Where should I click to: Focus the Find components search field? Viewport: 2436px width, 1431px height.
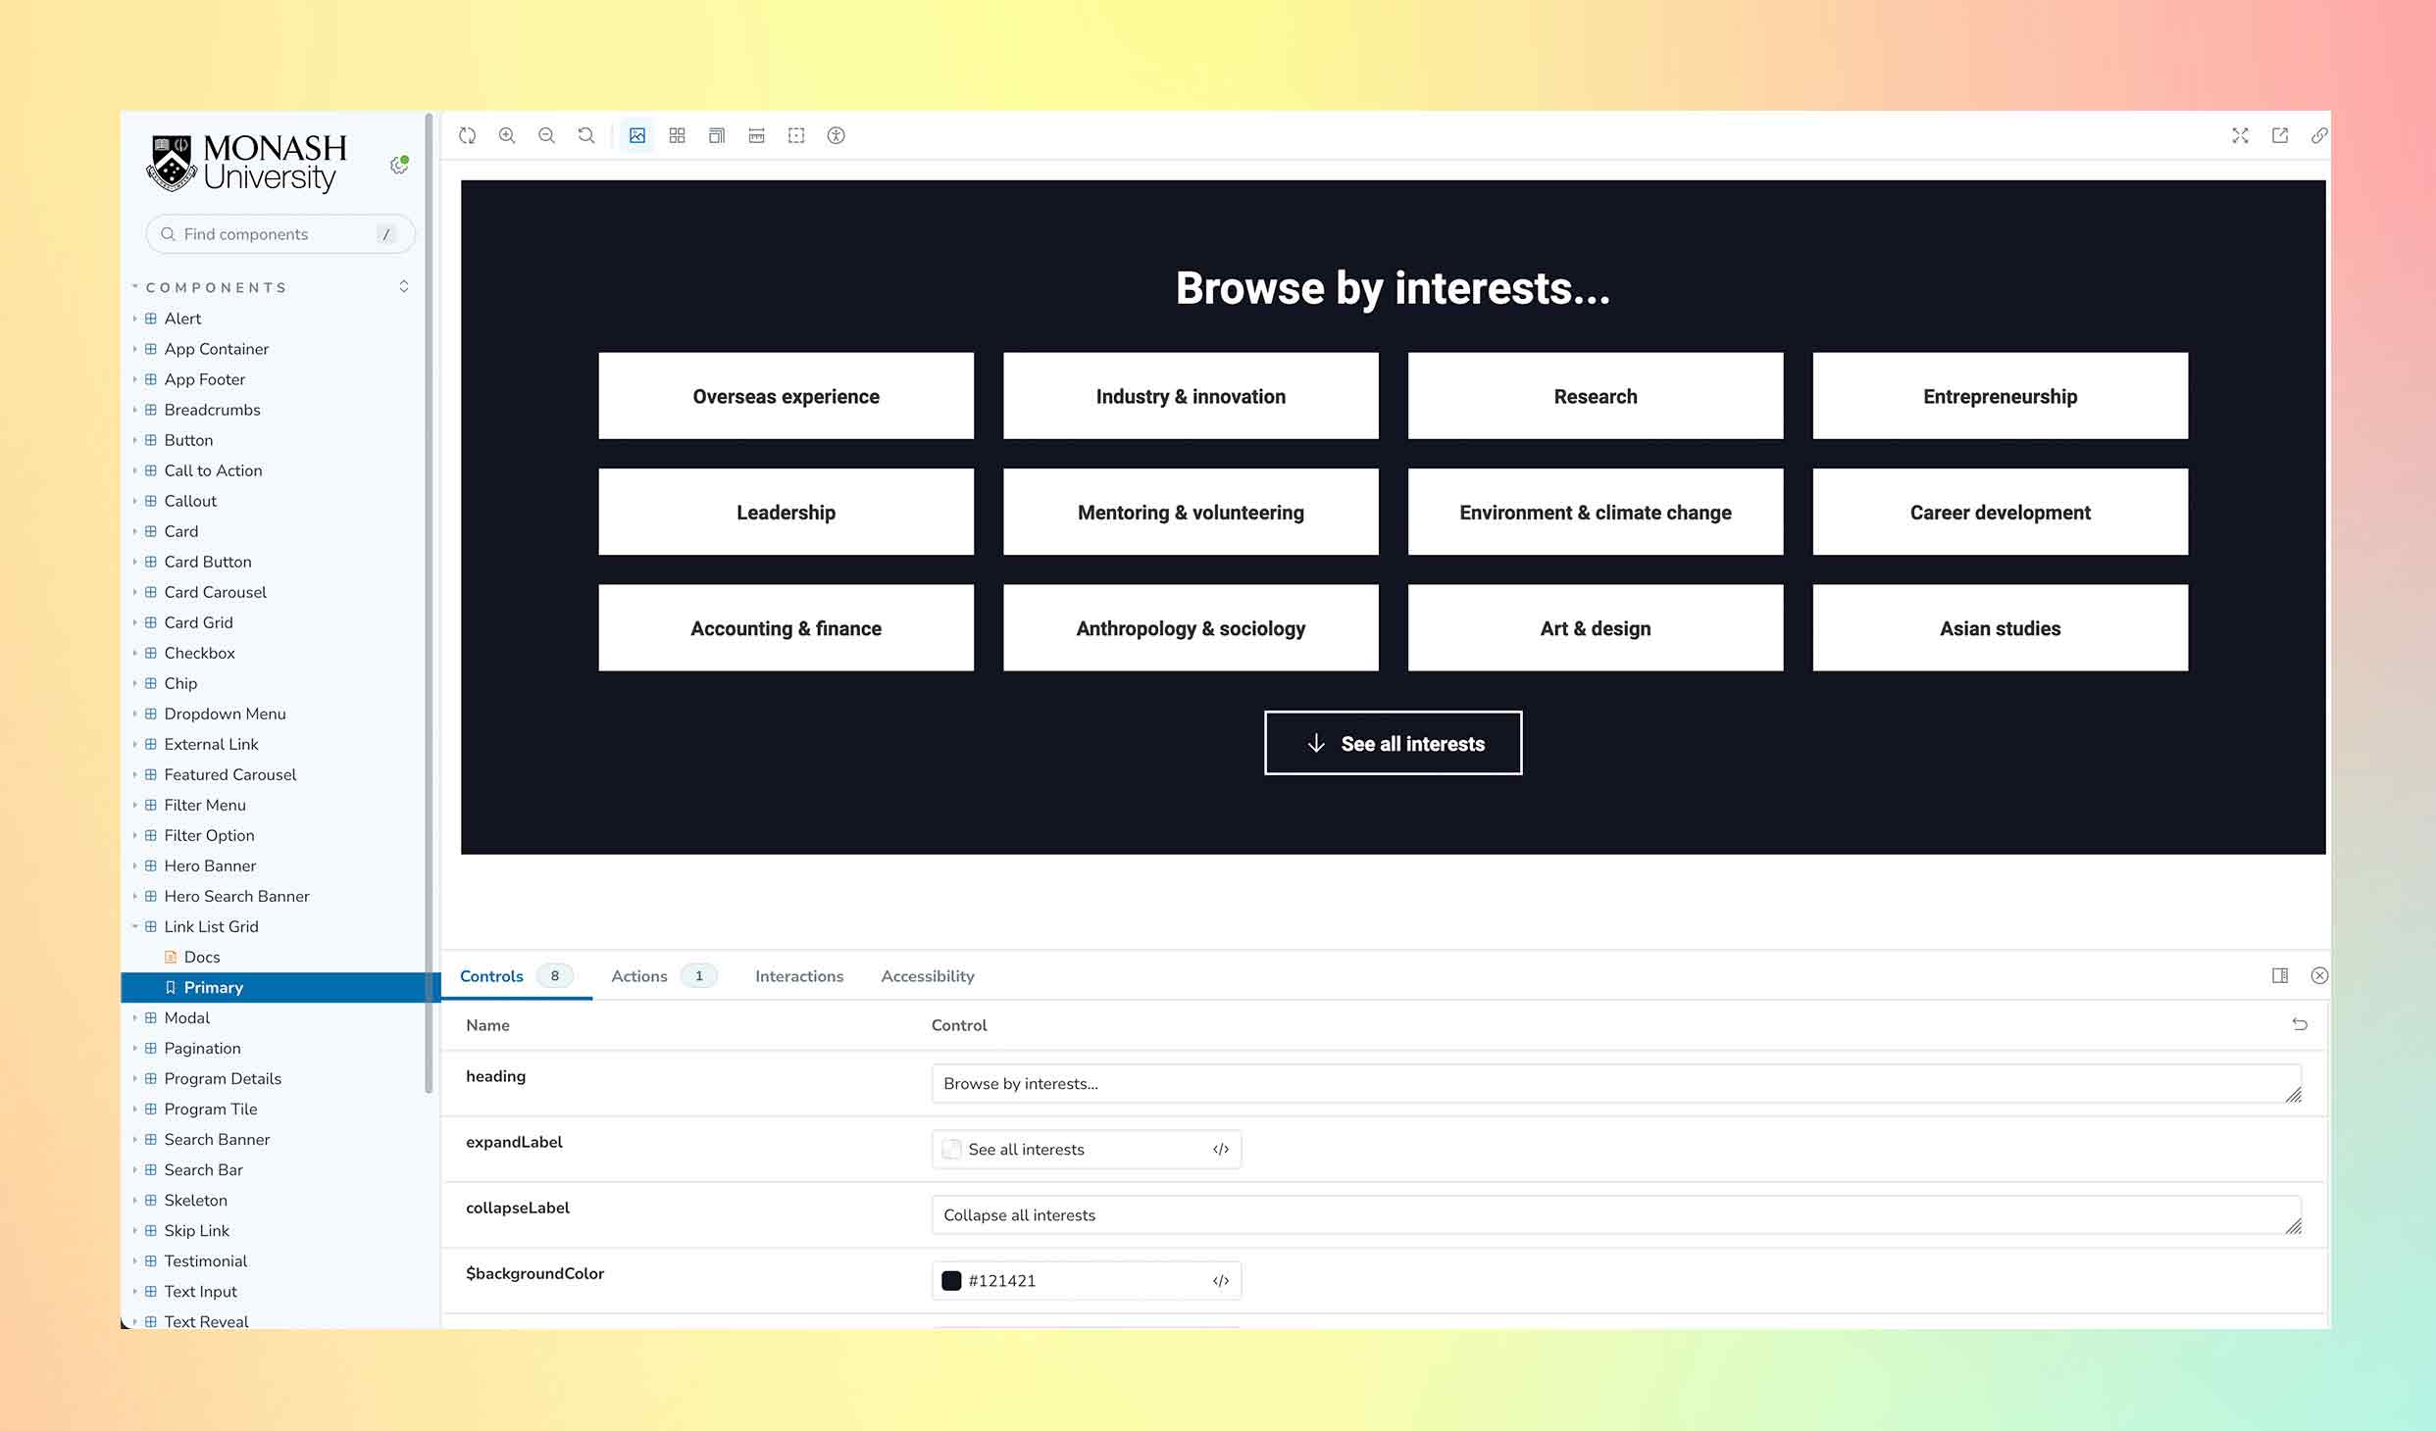point(280,233)
